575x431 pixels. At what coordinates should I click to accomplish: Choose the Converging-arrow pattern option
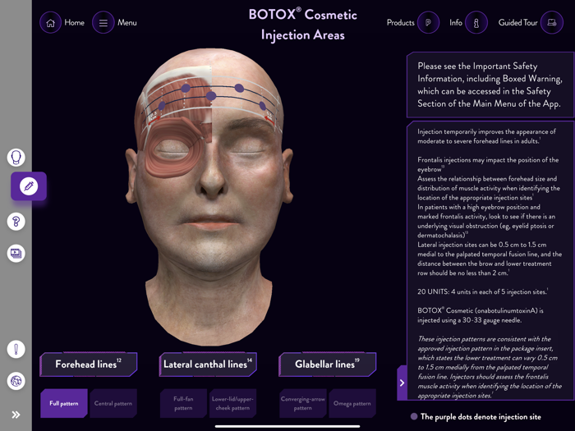(x=303, y=404)
